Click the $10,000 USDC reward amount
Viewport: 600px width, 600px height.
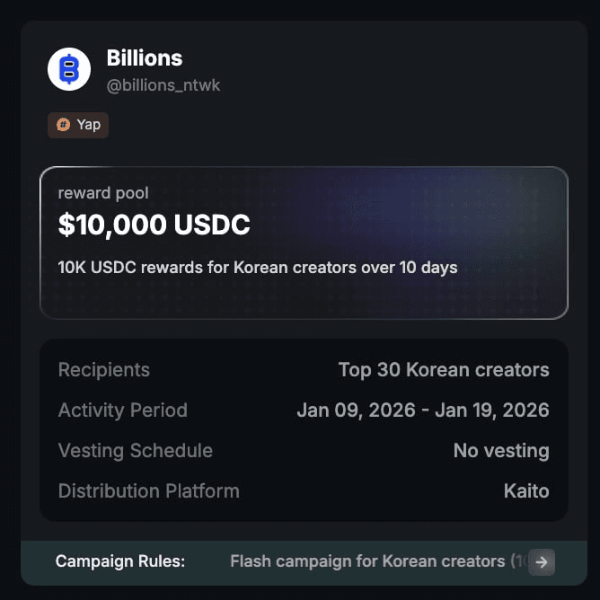tap(154, 225)
